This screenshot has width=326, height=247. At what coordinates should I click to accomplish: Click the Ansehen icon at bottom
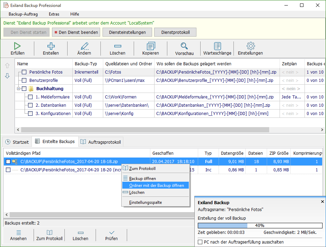19,232
